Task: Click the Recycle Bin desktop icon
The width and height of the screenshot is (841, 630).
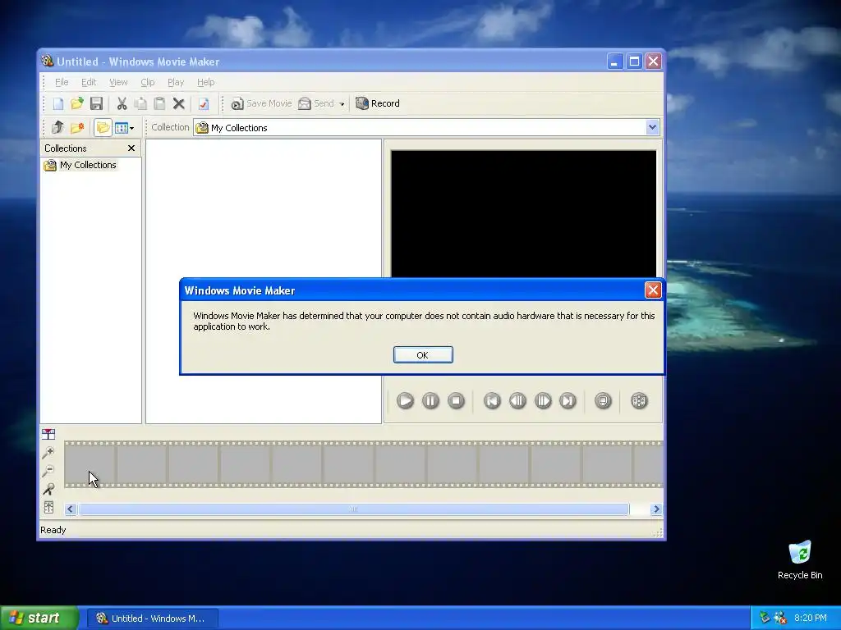Action: 800,559
